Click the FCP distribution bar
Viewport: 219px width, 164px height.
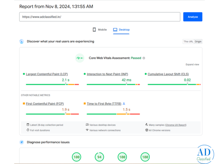pos(52,114)
